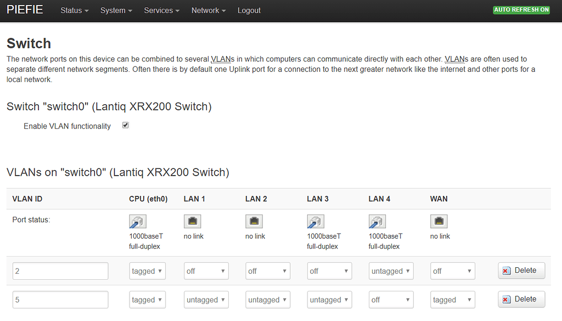Image resolution: width=562 pixels, height=321 pixels.
Task: Open the WAN tagged dropdown for VLAN 5
Action: (453, 300)
